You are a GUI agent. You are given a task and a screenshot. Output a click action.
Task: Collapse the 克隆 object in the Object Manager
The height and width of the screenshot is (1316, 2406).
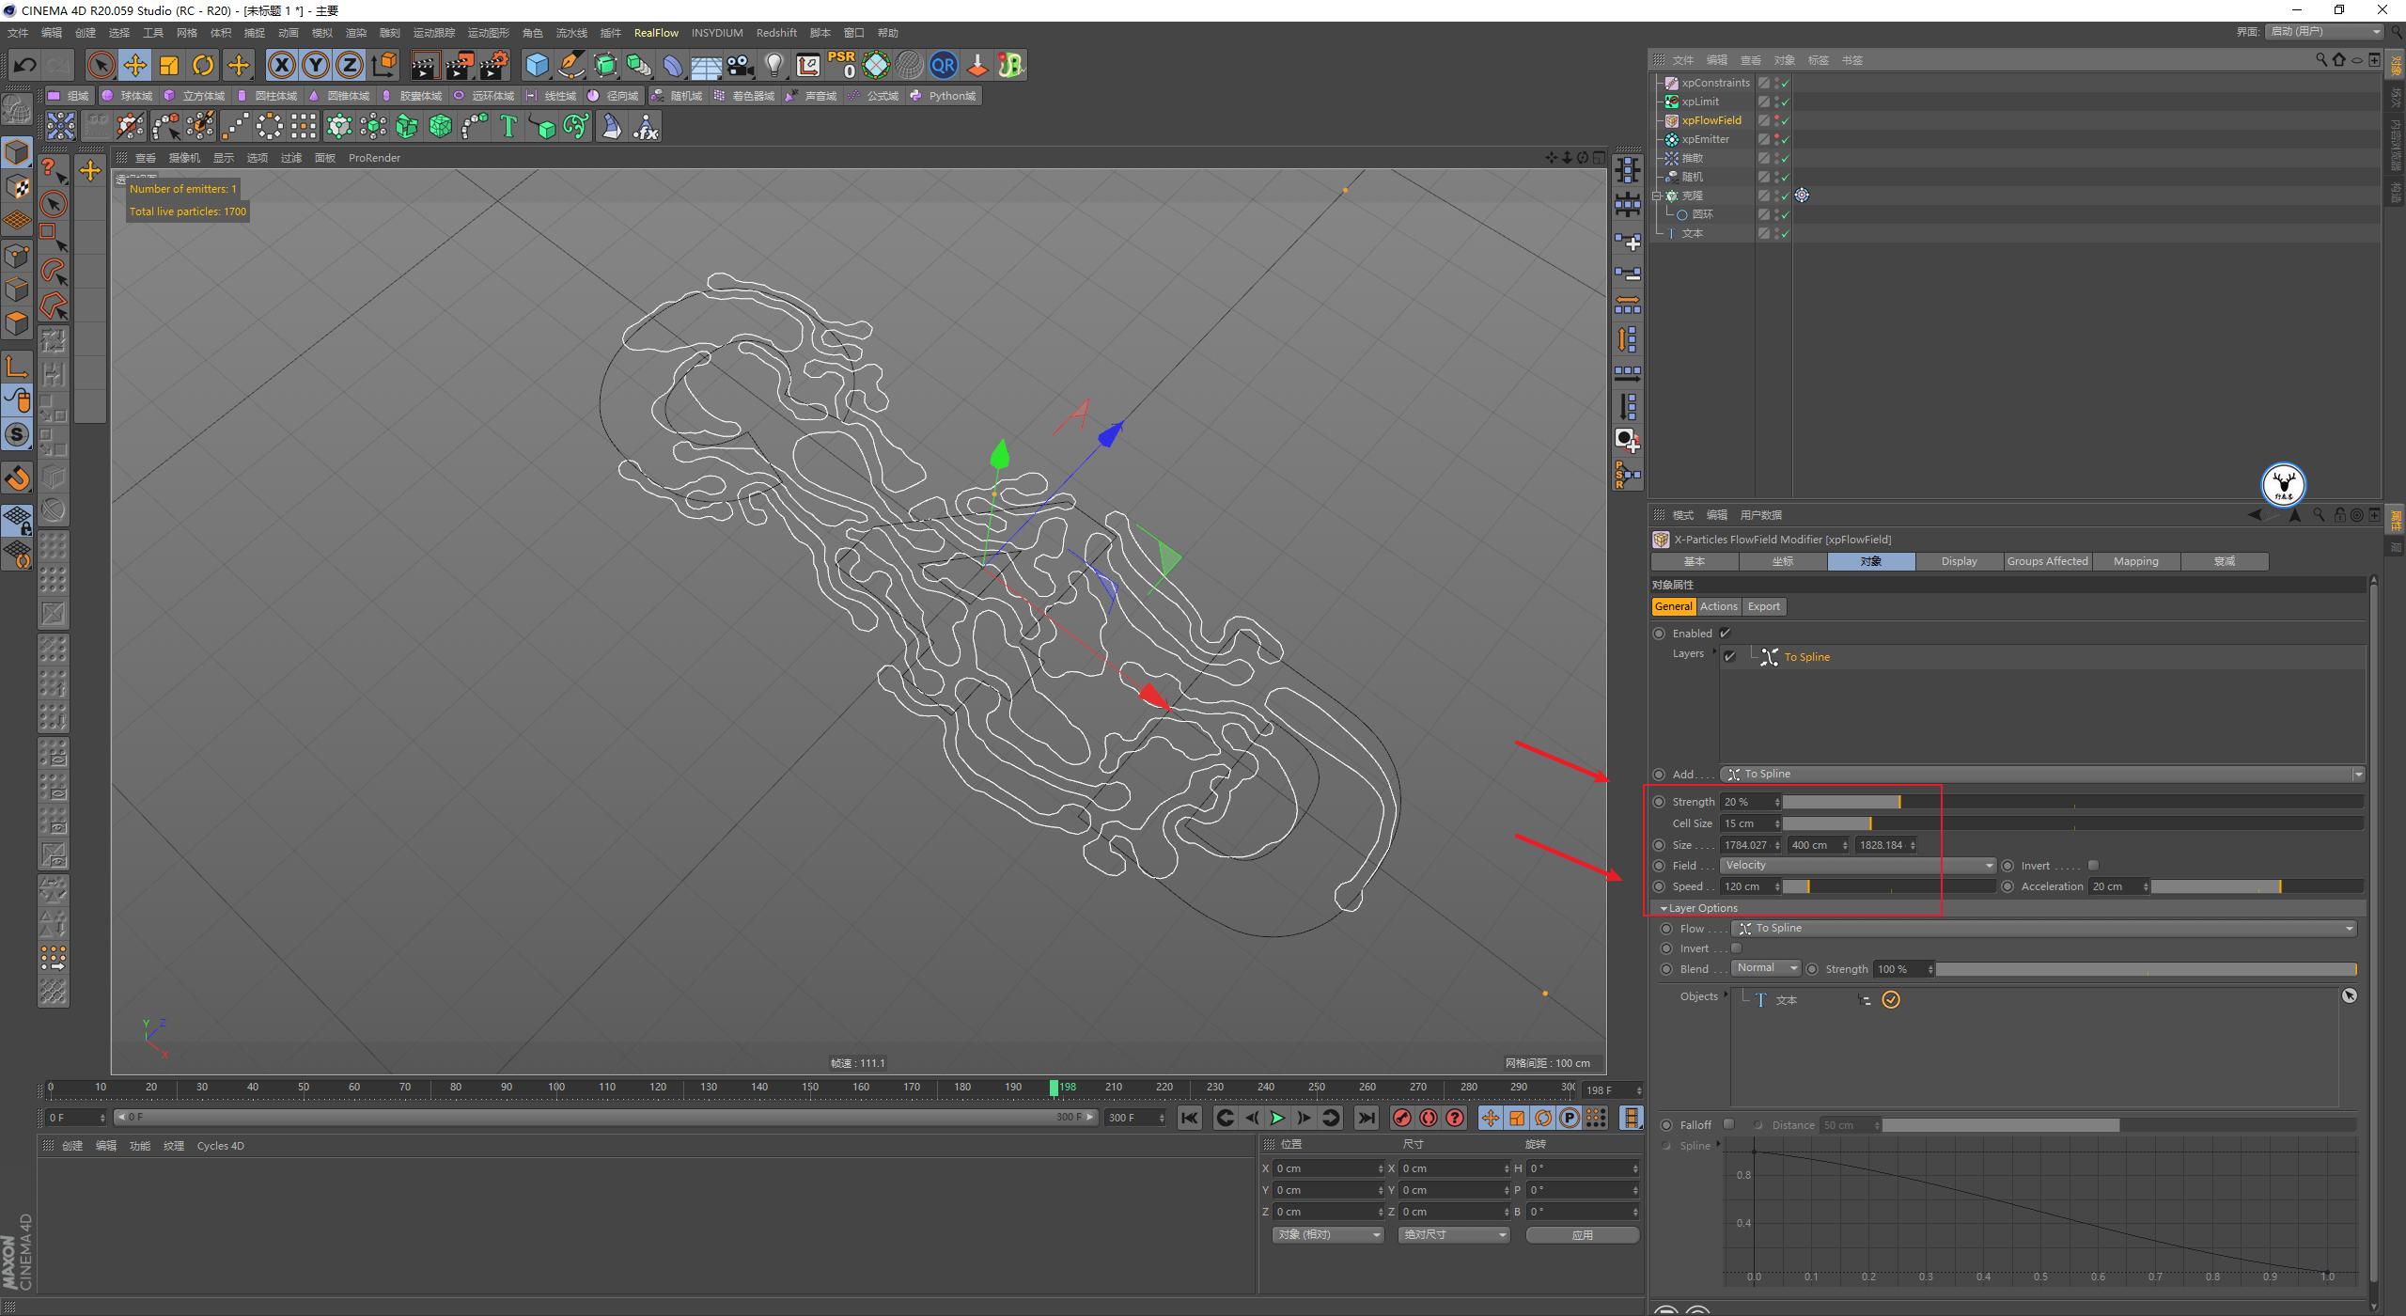tap(1658, 195)
